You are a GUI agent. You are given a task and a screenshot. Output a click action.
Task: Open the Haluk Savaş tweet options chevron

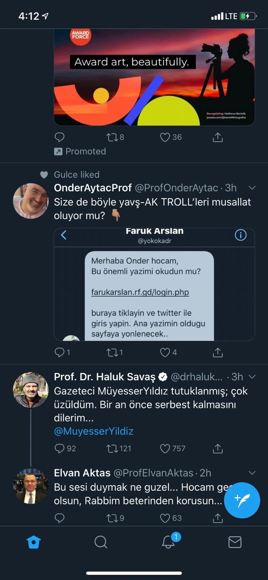point(252,377)
